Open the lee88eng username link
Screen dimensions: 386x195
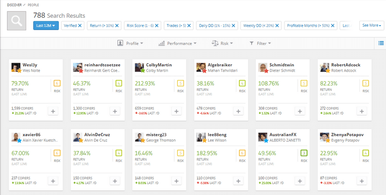(217, 135)
